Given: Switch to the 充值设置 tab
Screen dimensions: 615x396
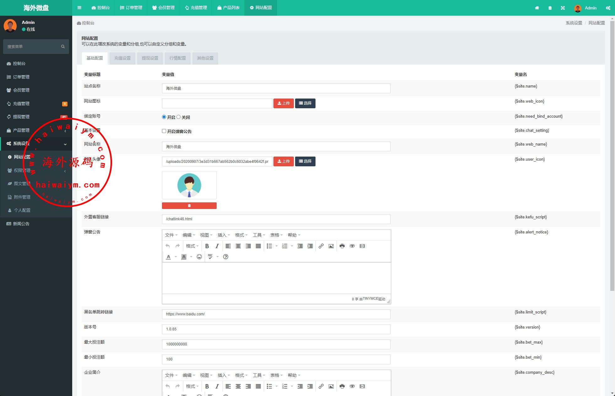Looking at the screenshot, I should pyautogui.click(x=122, y=58).
